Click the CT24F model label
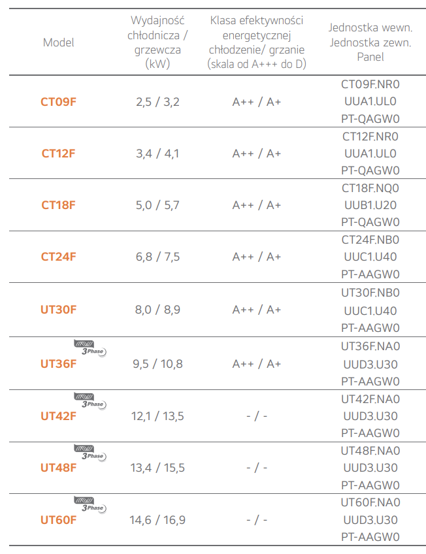Image resolution: width=426 pixels, height=554 pixels. [x=58, y=257]
